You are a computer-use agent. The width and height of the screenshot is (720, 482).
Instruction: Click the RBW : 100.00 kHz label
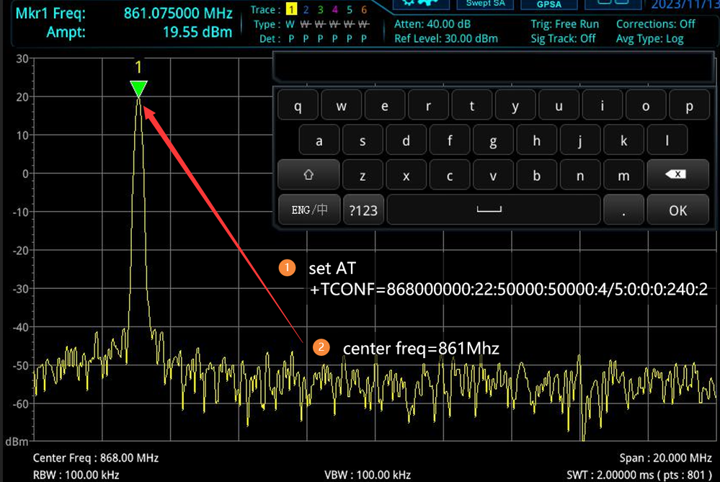click(76, 475)
